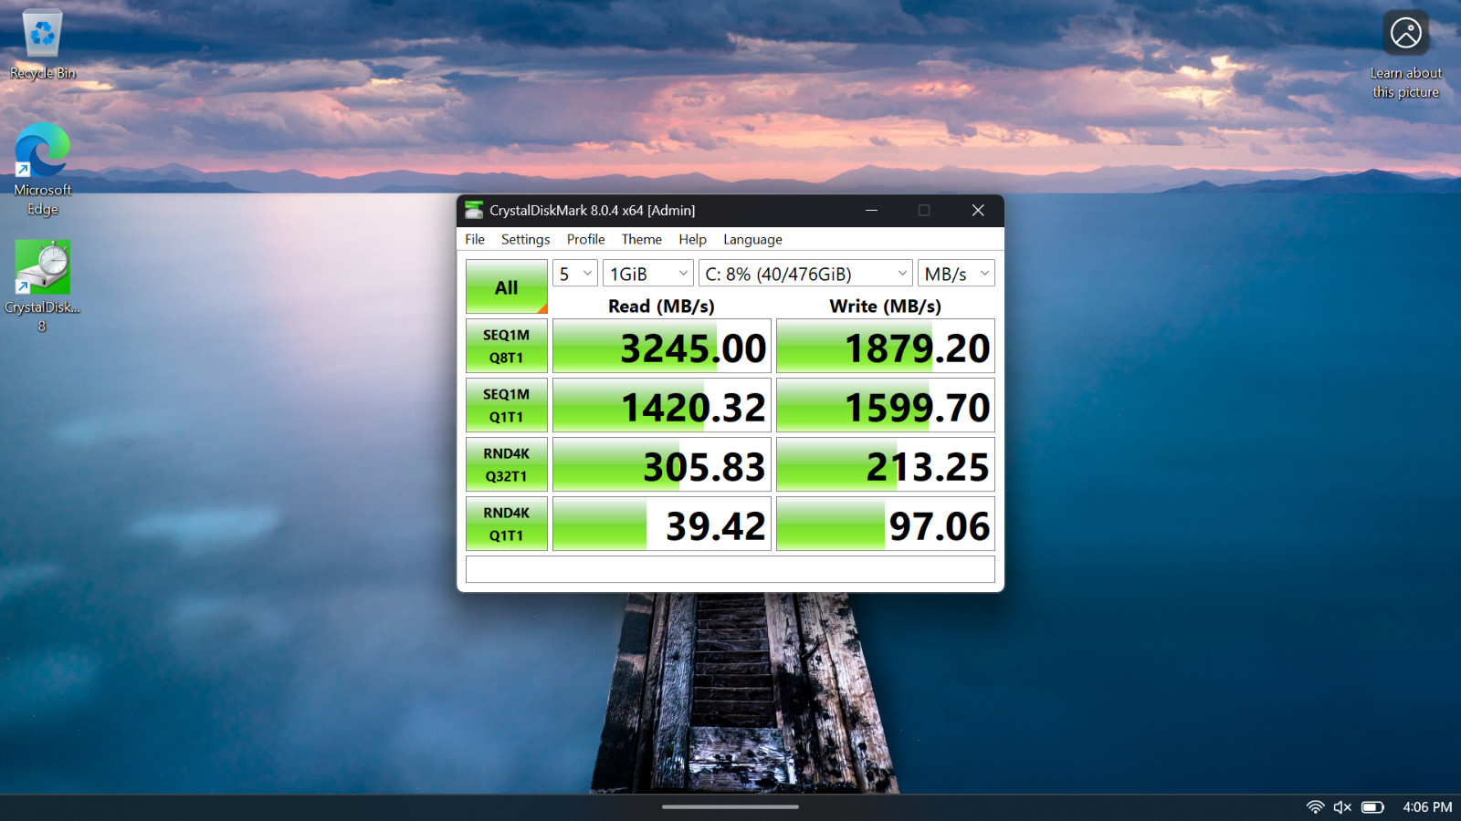Open the Learn about this picture icon

(x=1405, y=55)
